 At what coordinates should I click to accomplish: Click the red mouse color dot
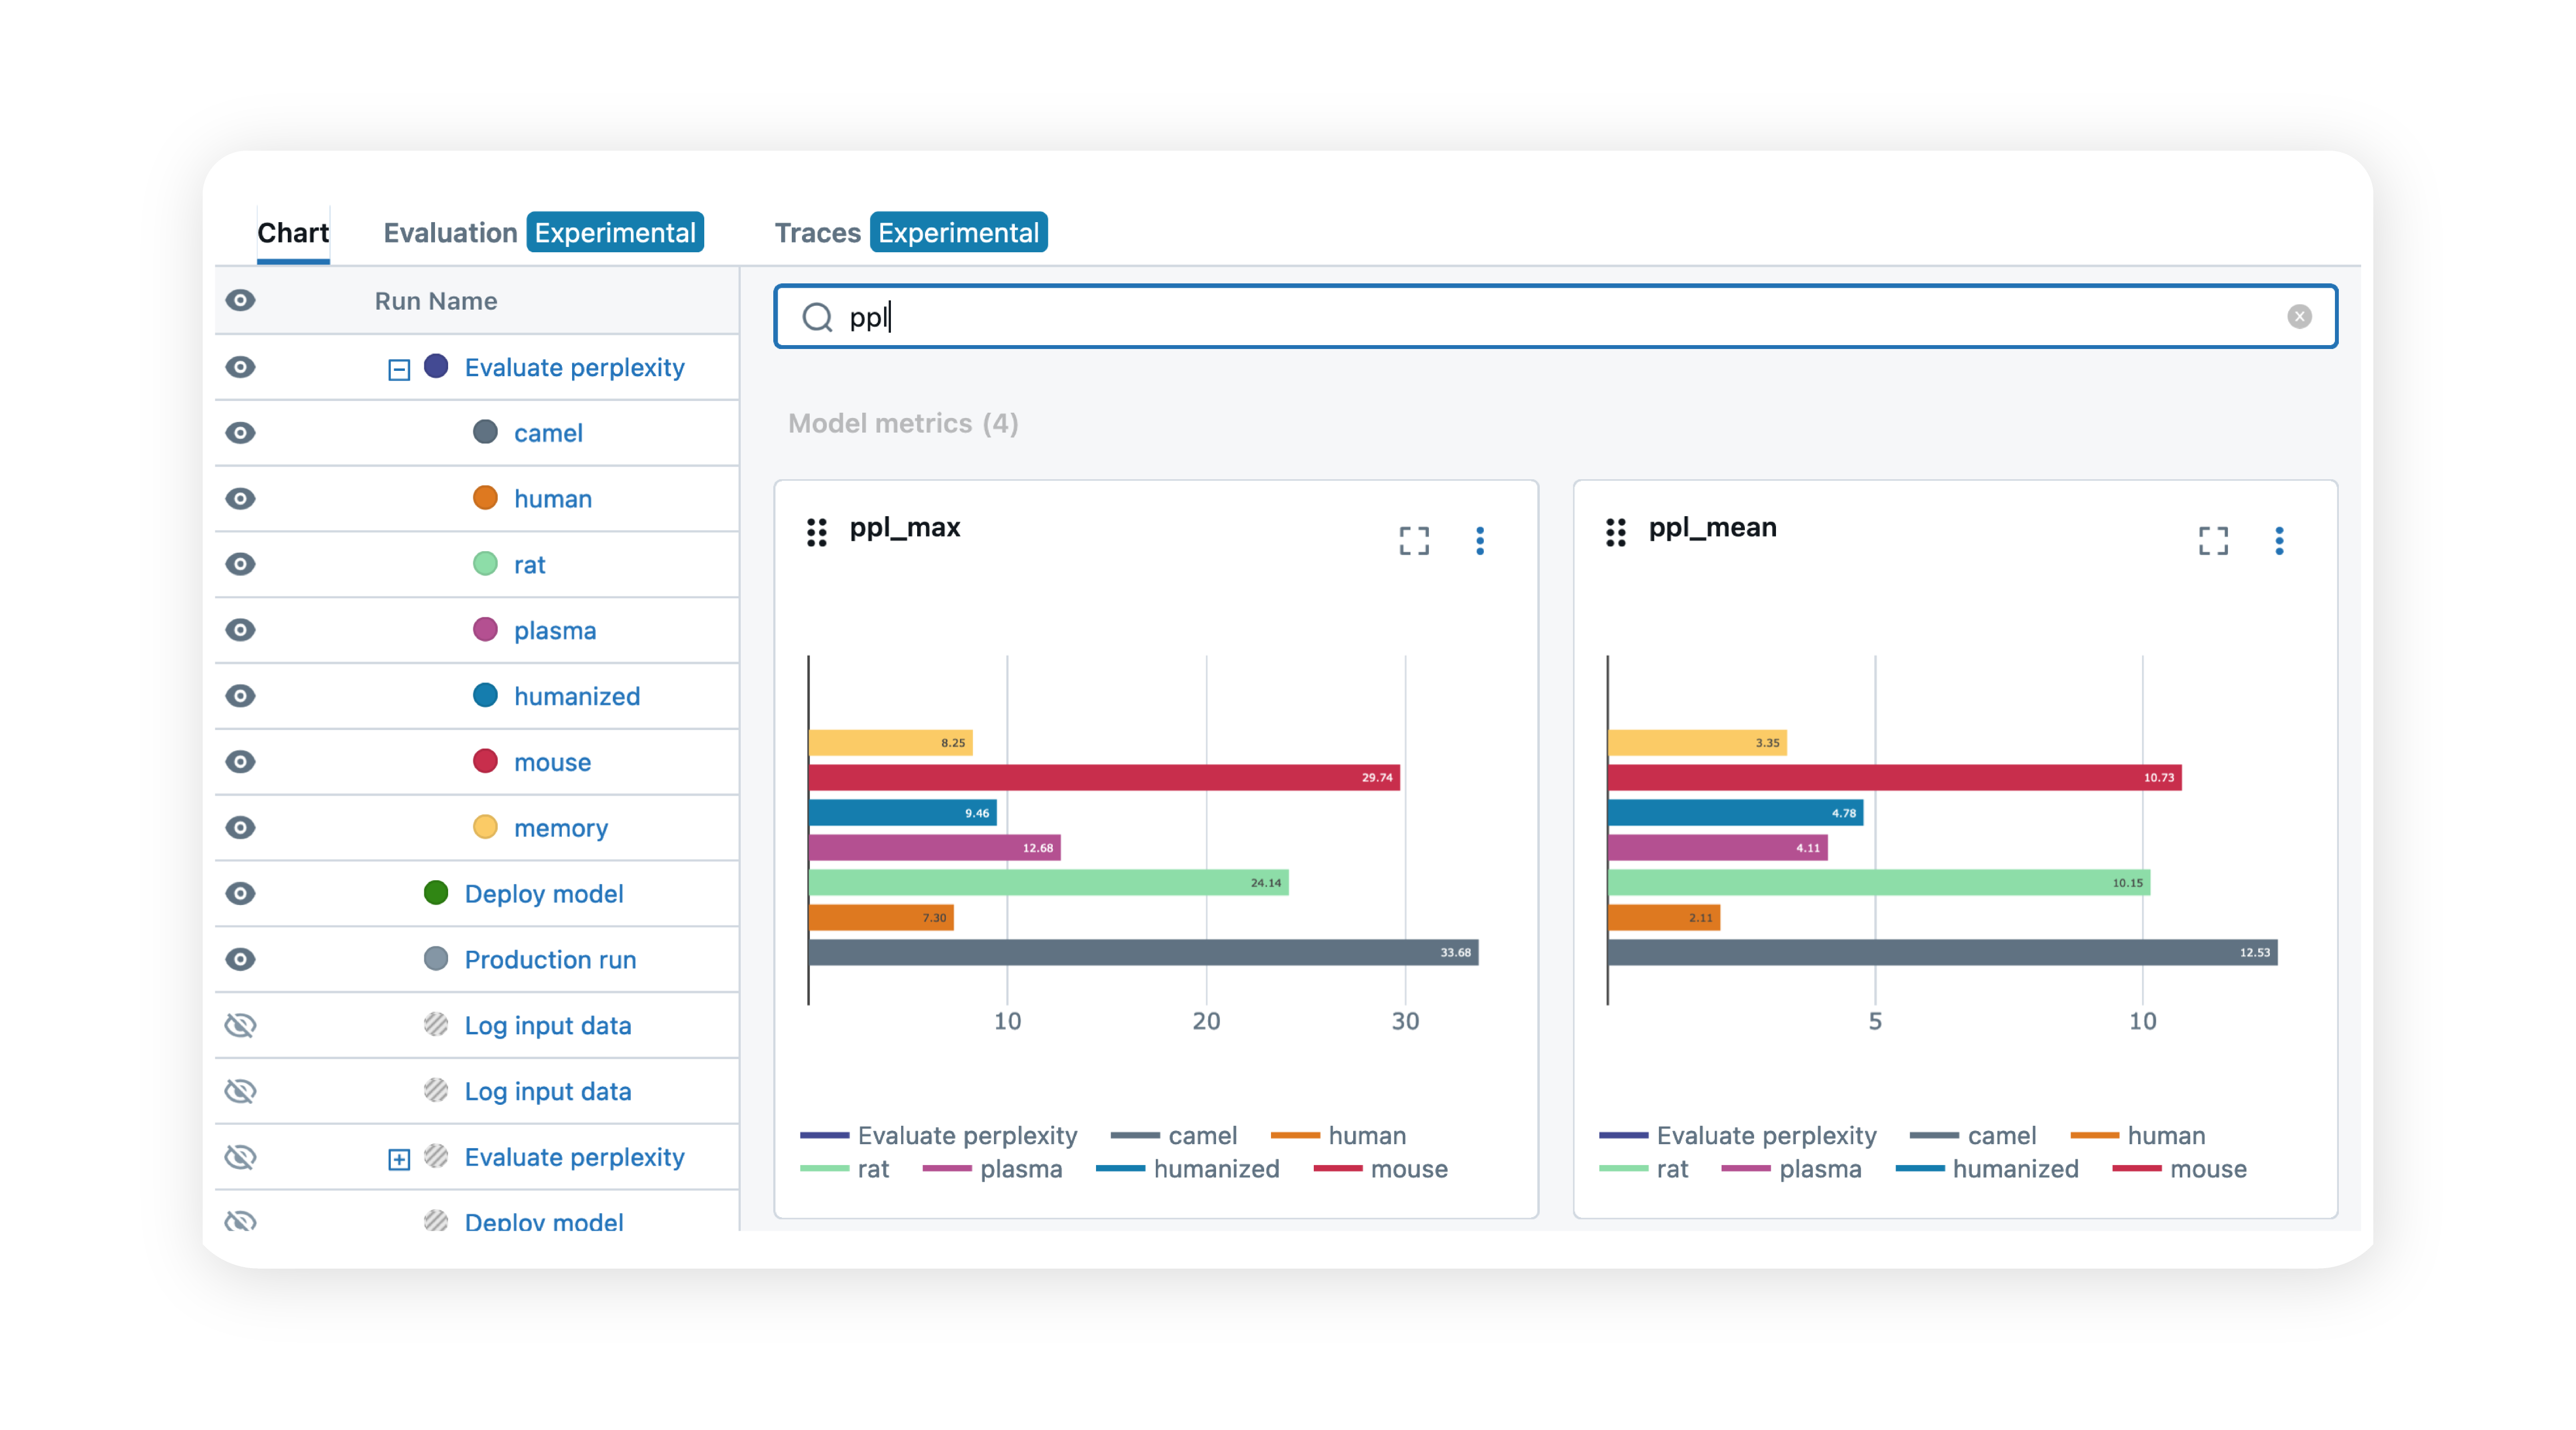[485, 761]
